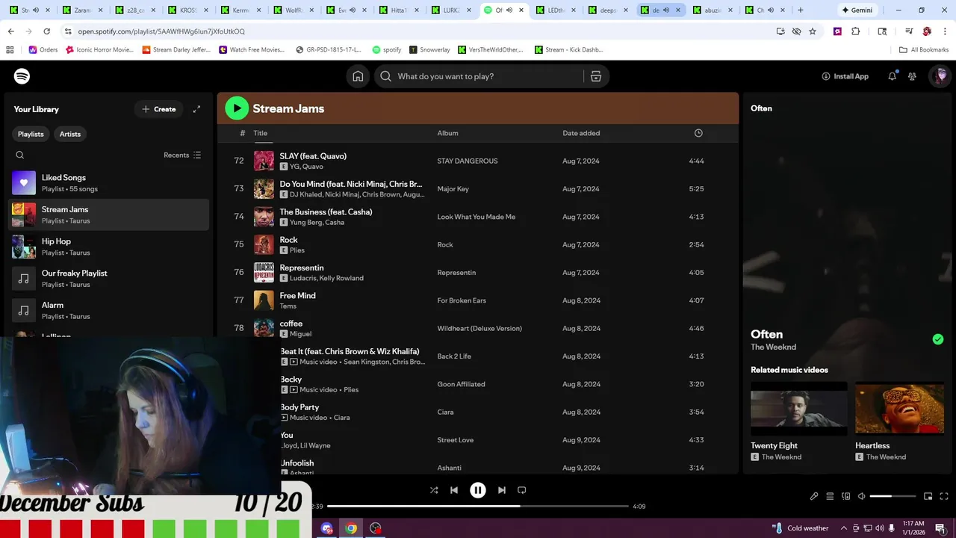Search in Your Library magnifier icon
This screenshot has height=538, width=956.
coord(20,155)
